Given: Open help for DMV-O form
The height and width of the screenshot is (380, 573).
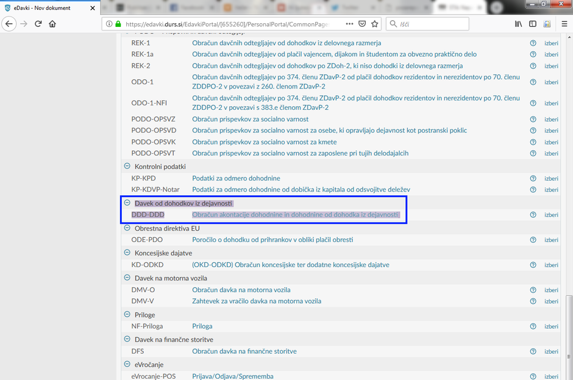Looking at the screenshot, I should click(x=533, y=290).
